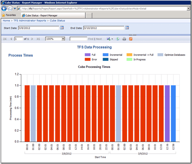Click Cube Status breadcrumb link
The height and width of the screenshot is (164, 192).
[x=57, y=21]
